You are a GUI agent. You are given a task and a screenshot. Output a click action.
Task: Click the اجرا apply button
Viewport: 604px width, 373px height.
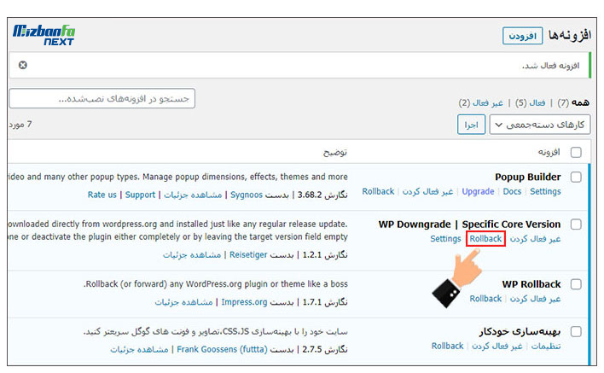(471, 125)
